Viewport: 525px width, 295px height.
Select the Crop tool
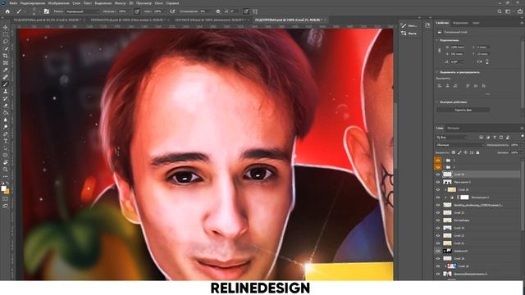pyautogui.click(x=6, y=56)
